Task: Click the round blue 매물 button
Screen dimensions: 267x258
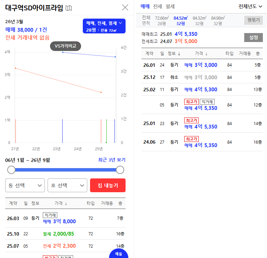Action: 119,254
